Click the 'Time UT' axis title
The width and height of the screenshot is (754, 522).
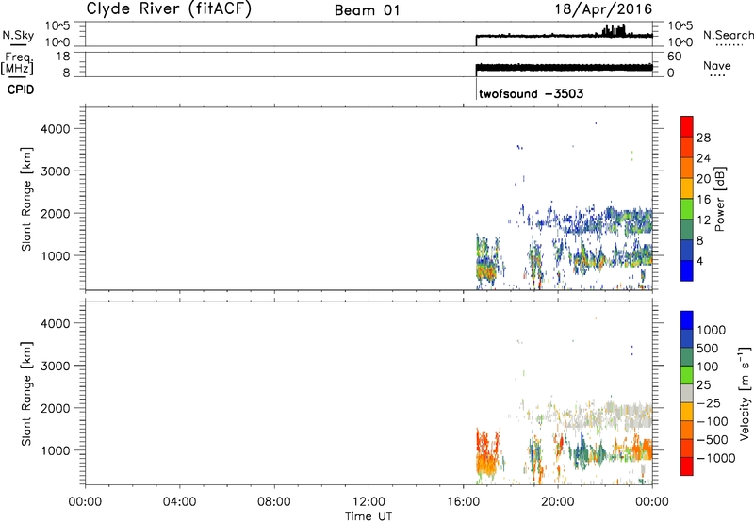click(x=369, y=516)
